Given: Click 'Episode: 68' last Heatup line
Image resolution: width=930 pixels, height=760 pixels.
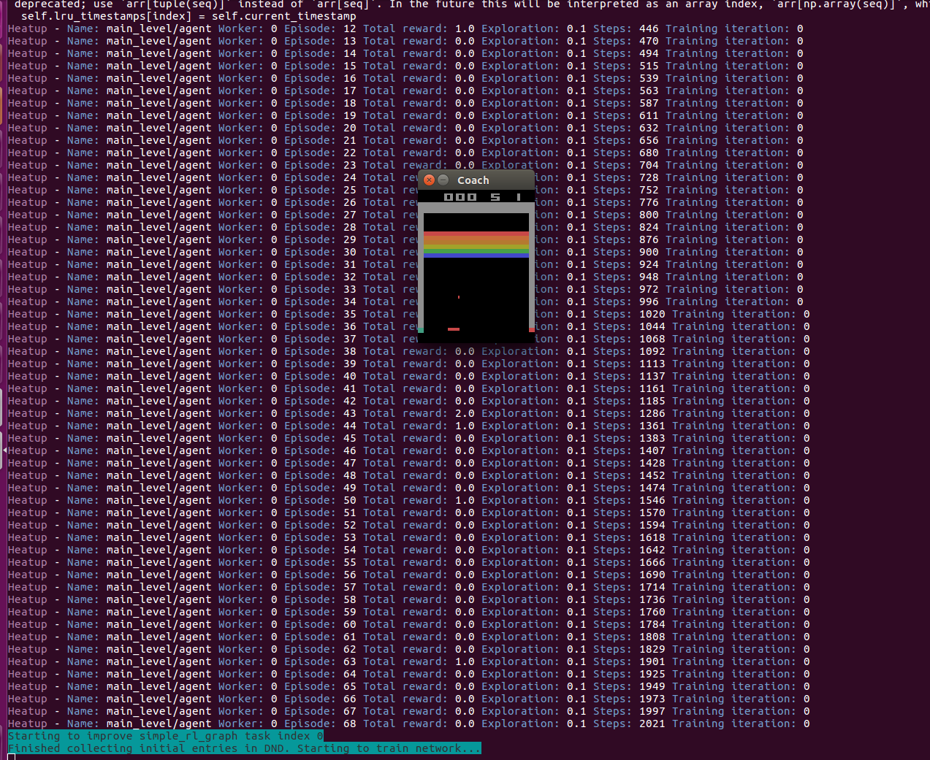Looking at the screenshot, I should click(x=320, y=723).
